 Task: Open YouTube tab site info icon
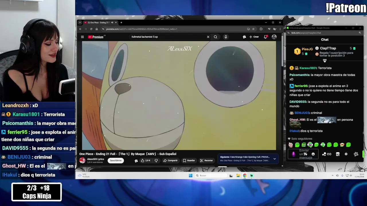tap(103, 29)
